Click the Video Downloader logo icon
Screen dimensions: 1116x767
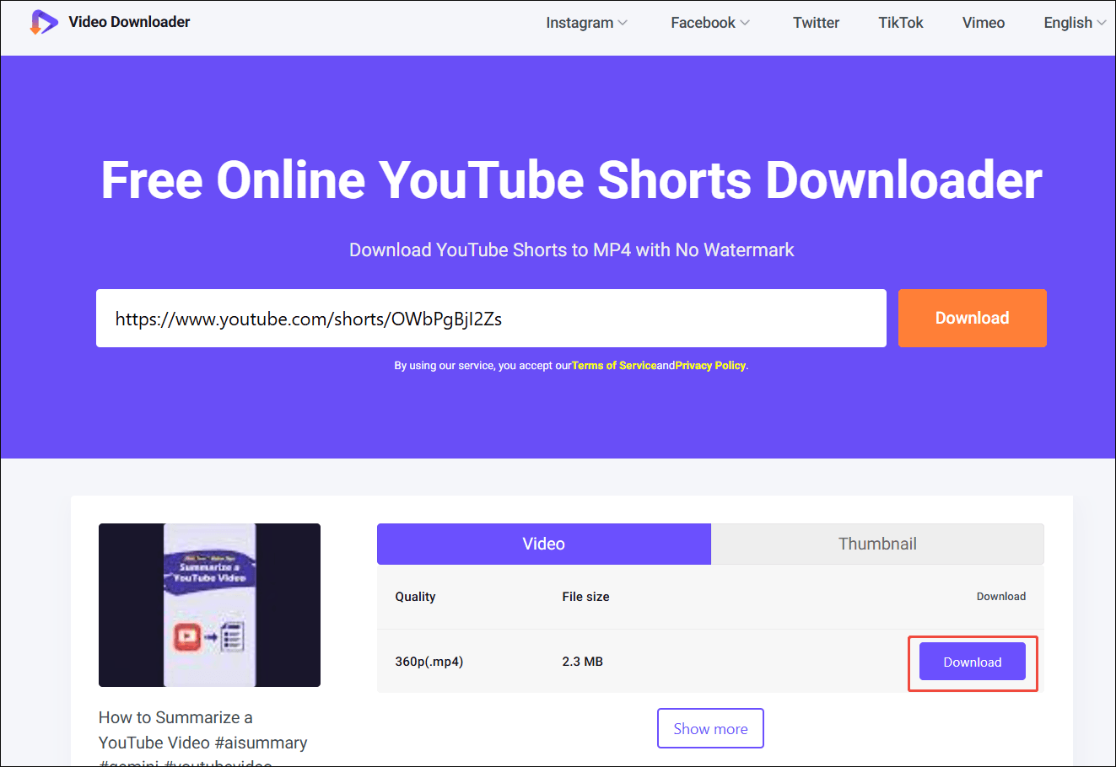tap(44, 22)
